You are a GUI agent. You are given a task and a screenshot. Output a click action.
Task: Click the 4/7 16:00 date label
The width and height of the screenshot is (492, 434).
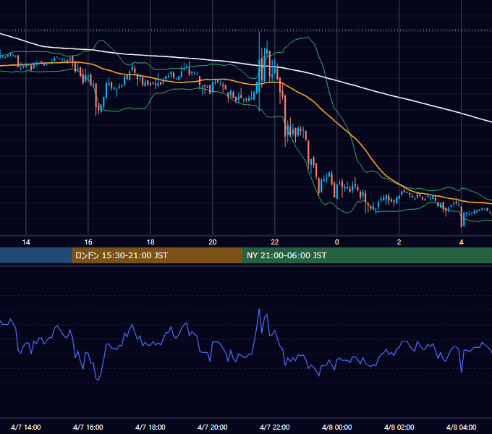(88, 427)
